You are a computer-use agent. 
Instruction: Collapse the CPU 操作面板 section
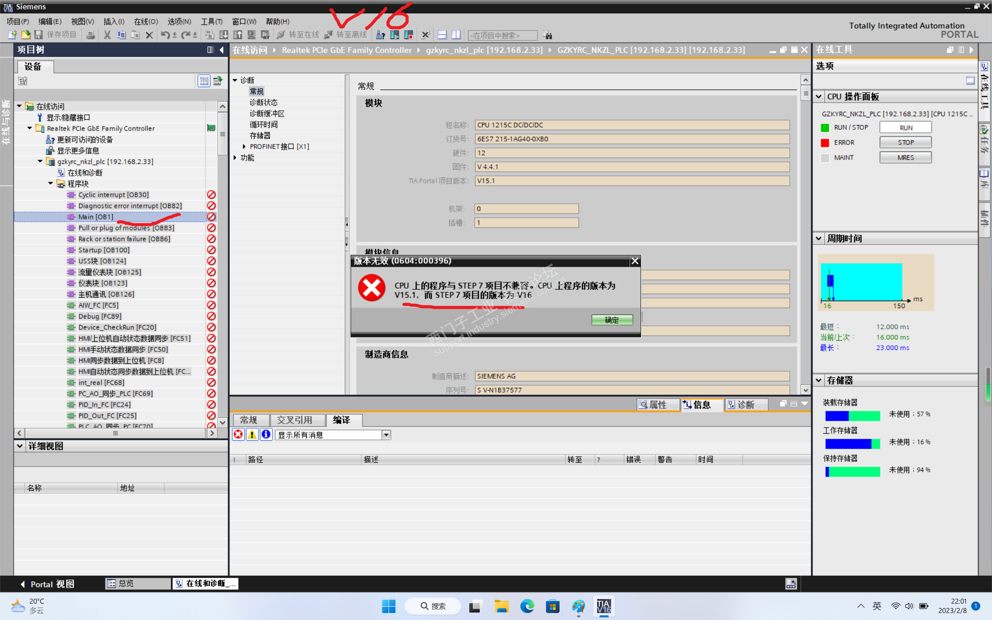tap(819, 97)
